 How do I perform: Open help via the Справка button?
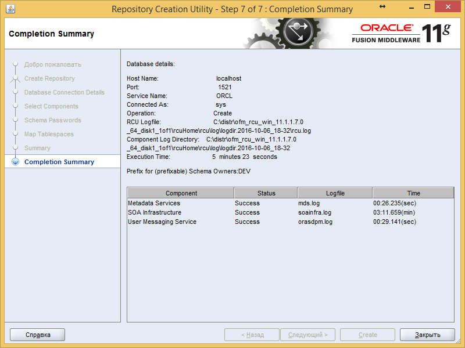point(37,334)
